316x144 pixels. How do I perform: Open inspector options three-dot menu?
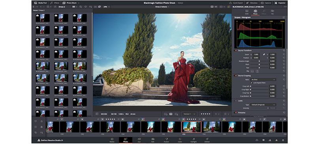click(x=285, y=7)
